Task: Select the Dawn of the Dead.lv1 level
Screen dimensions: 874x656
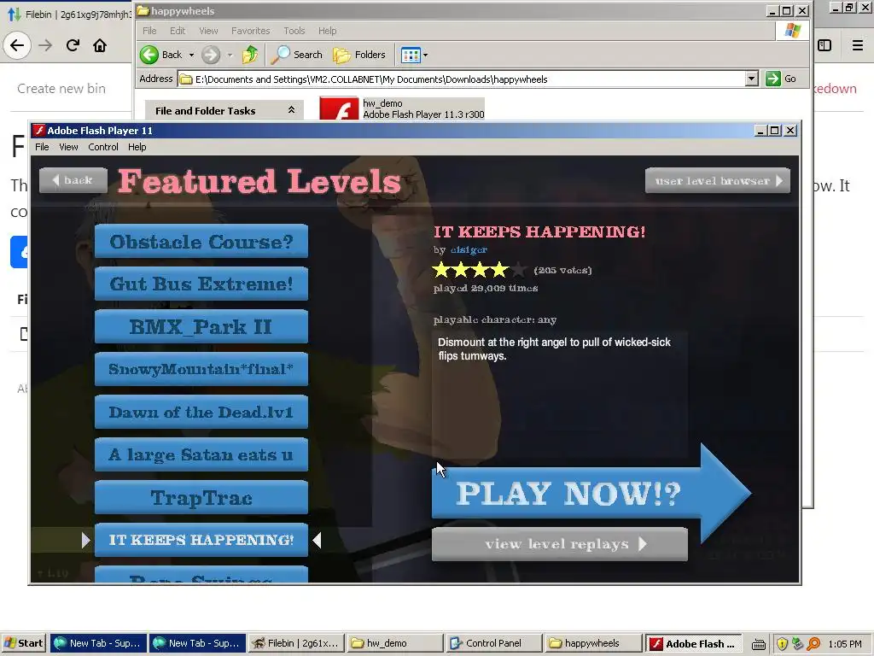Action: click(201, 413)
